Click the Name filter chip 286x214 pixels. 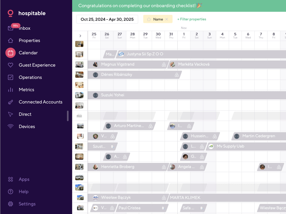[x=158, y=19]
